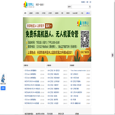Click the 登录 login link at top right
The height and width of the screenshot is (115, 115).
click(x=88, y=2)
